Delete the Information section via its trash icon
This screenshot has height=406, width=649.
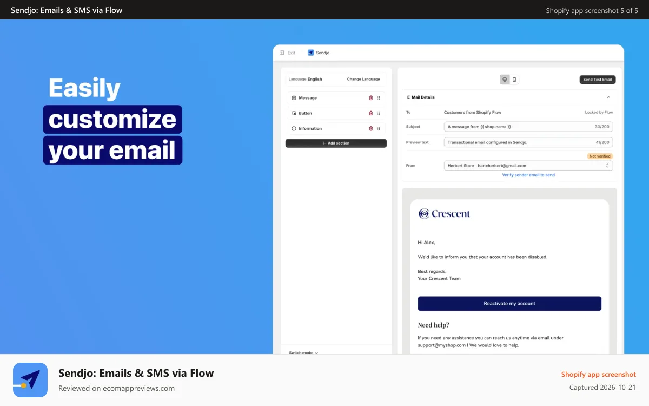coord(370,128)
